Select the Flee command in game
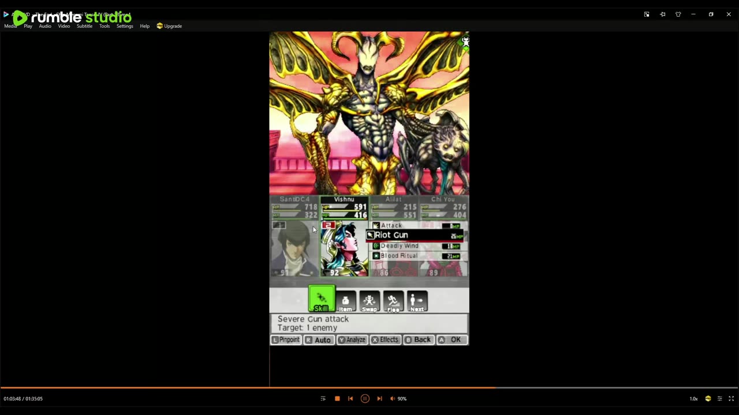Image resolution: width=739 pixels, height=415 pixels. click(393, 301)
